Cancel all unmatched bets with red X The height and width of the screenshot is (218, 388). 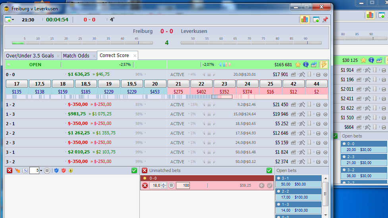coord(145,170)
